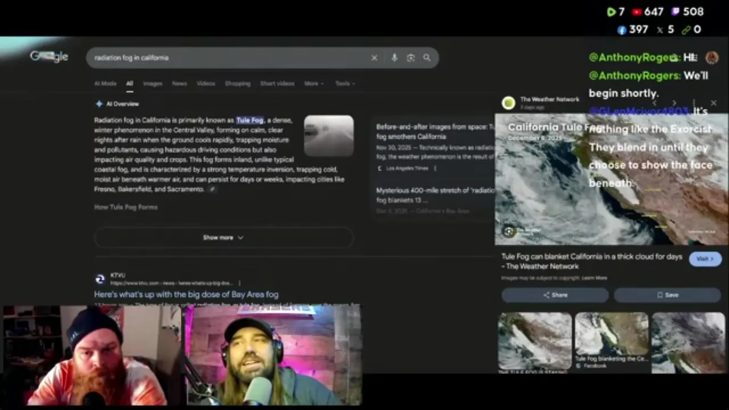This screenshot has height=410, width=729.
Task: Open KTVU result three-dot options
Action: pyautogui.click(x=239, y=282)
